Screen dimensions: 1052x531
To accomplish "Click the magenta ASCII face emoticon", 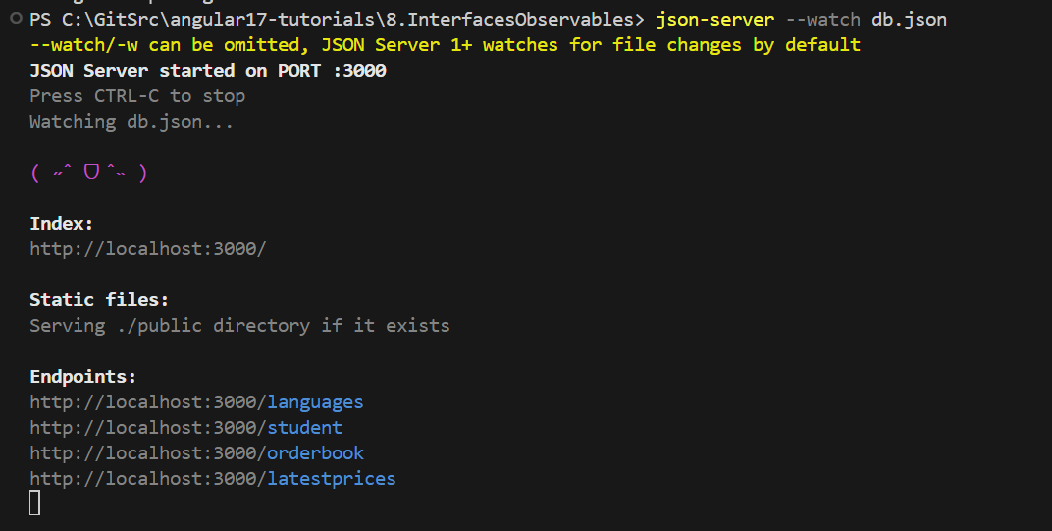I will (88, 173).
